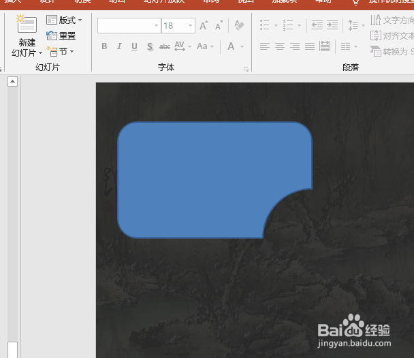
Task: Expand the font size dropdown arrow
Action: 190,26
